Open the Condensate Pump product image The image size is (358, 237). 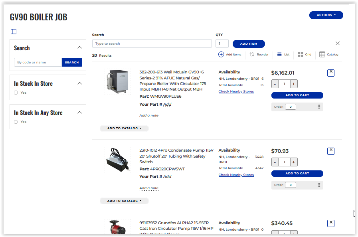118,160
